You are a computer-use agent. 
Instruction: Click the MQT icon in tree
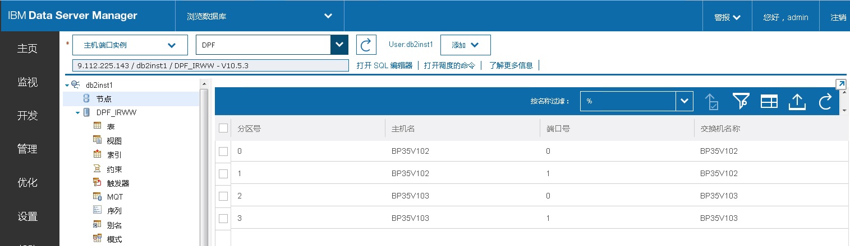(x=97, y=196)
